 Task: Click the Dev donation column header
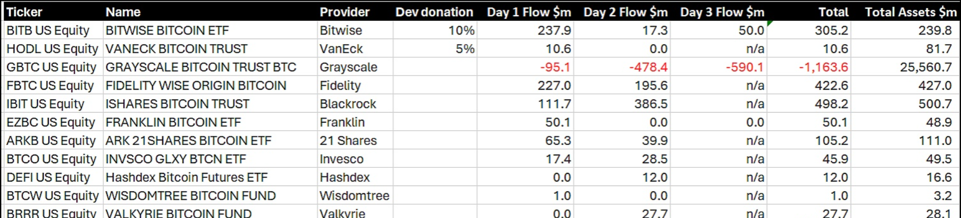click(x=434, y=12)
